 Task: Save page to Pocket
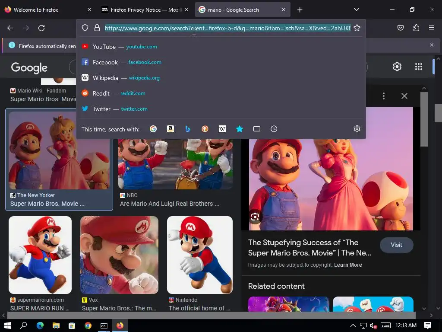coord(400,28)
